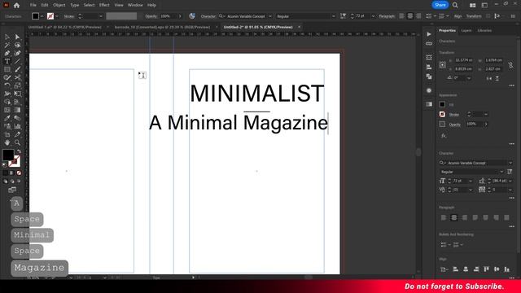Viewport: 521px width, 293px height.
Task: Open search with magnifier icon
Action: [x=455, y=5]
